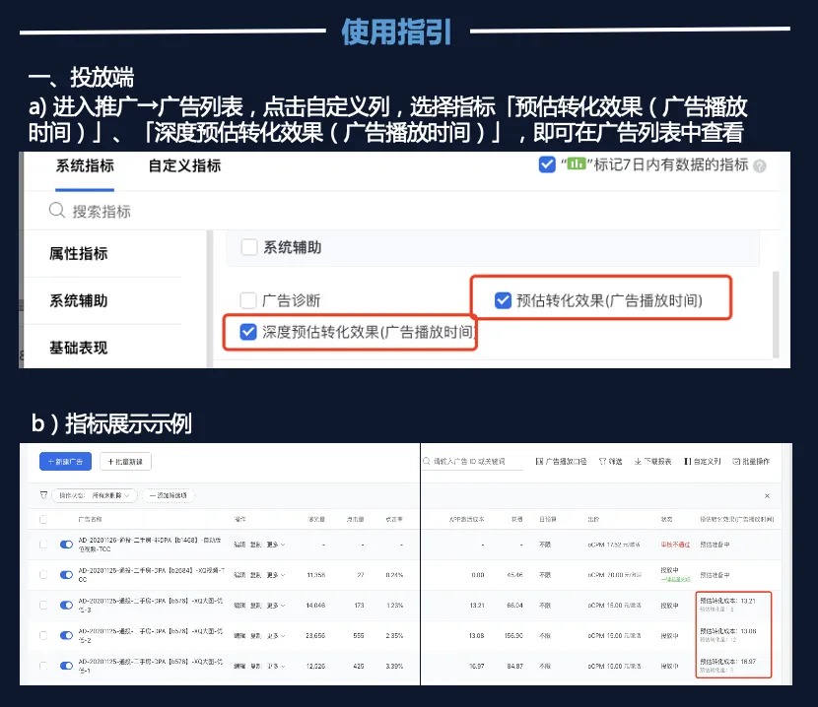
Task: Click the 批量新建 button
Action: (x=125, y=462)
